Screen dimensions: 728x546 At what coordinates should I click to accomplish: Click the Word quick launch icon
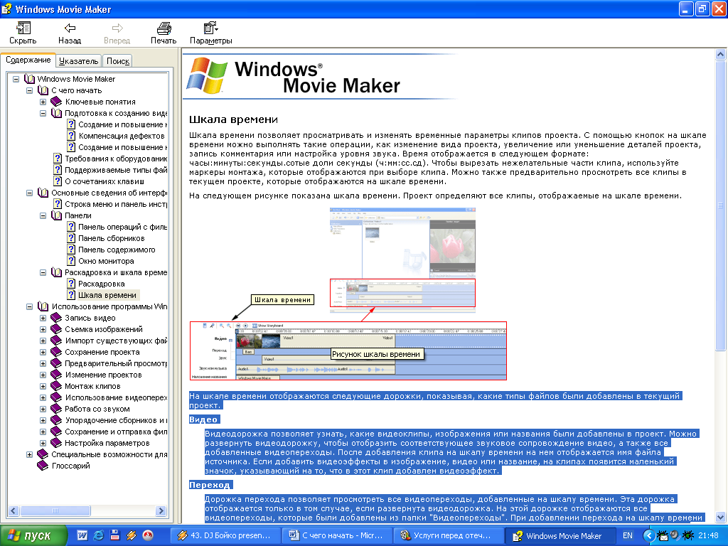pyautogui.click(x=82, y=535)
